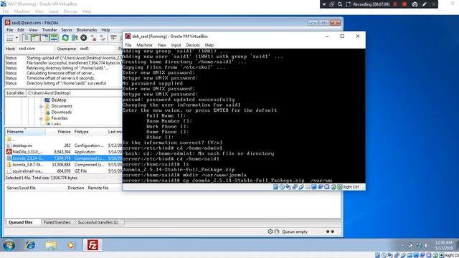
Task: Open FileZilla File menu
Action: click(x=9, y=30)
